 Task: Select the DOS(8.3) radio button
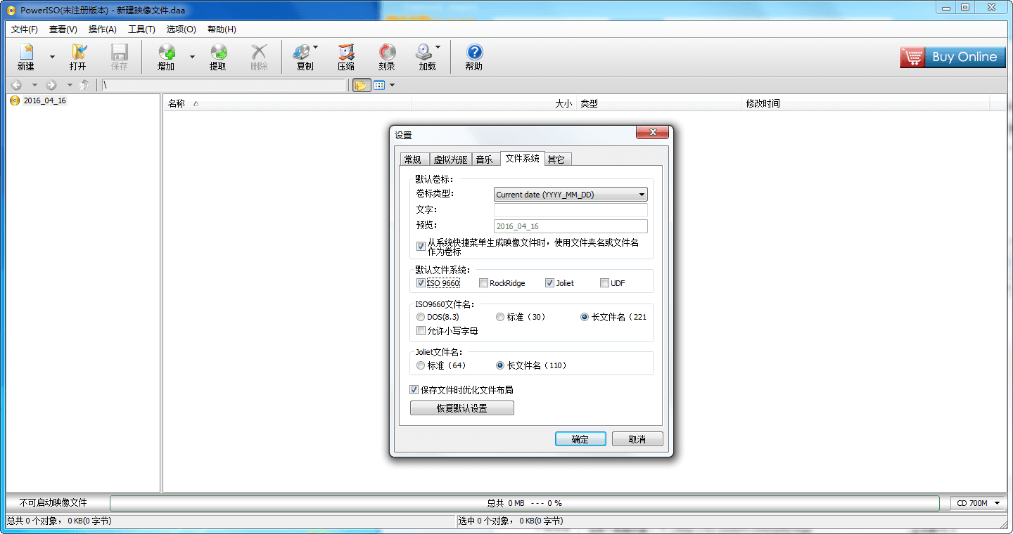coord(421,317)
